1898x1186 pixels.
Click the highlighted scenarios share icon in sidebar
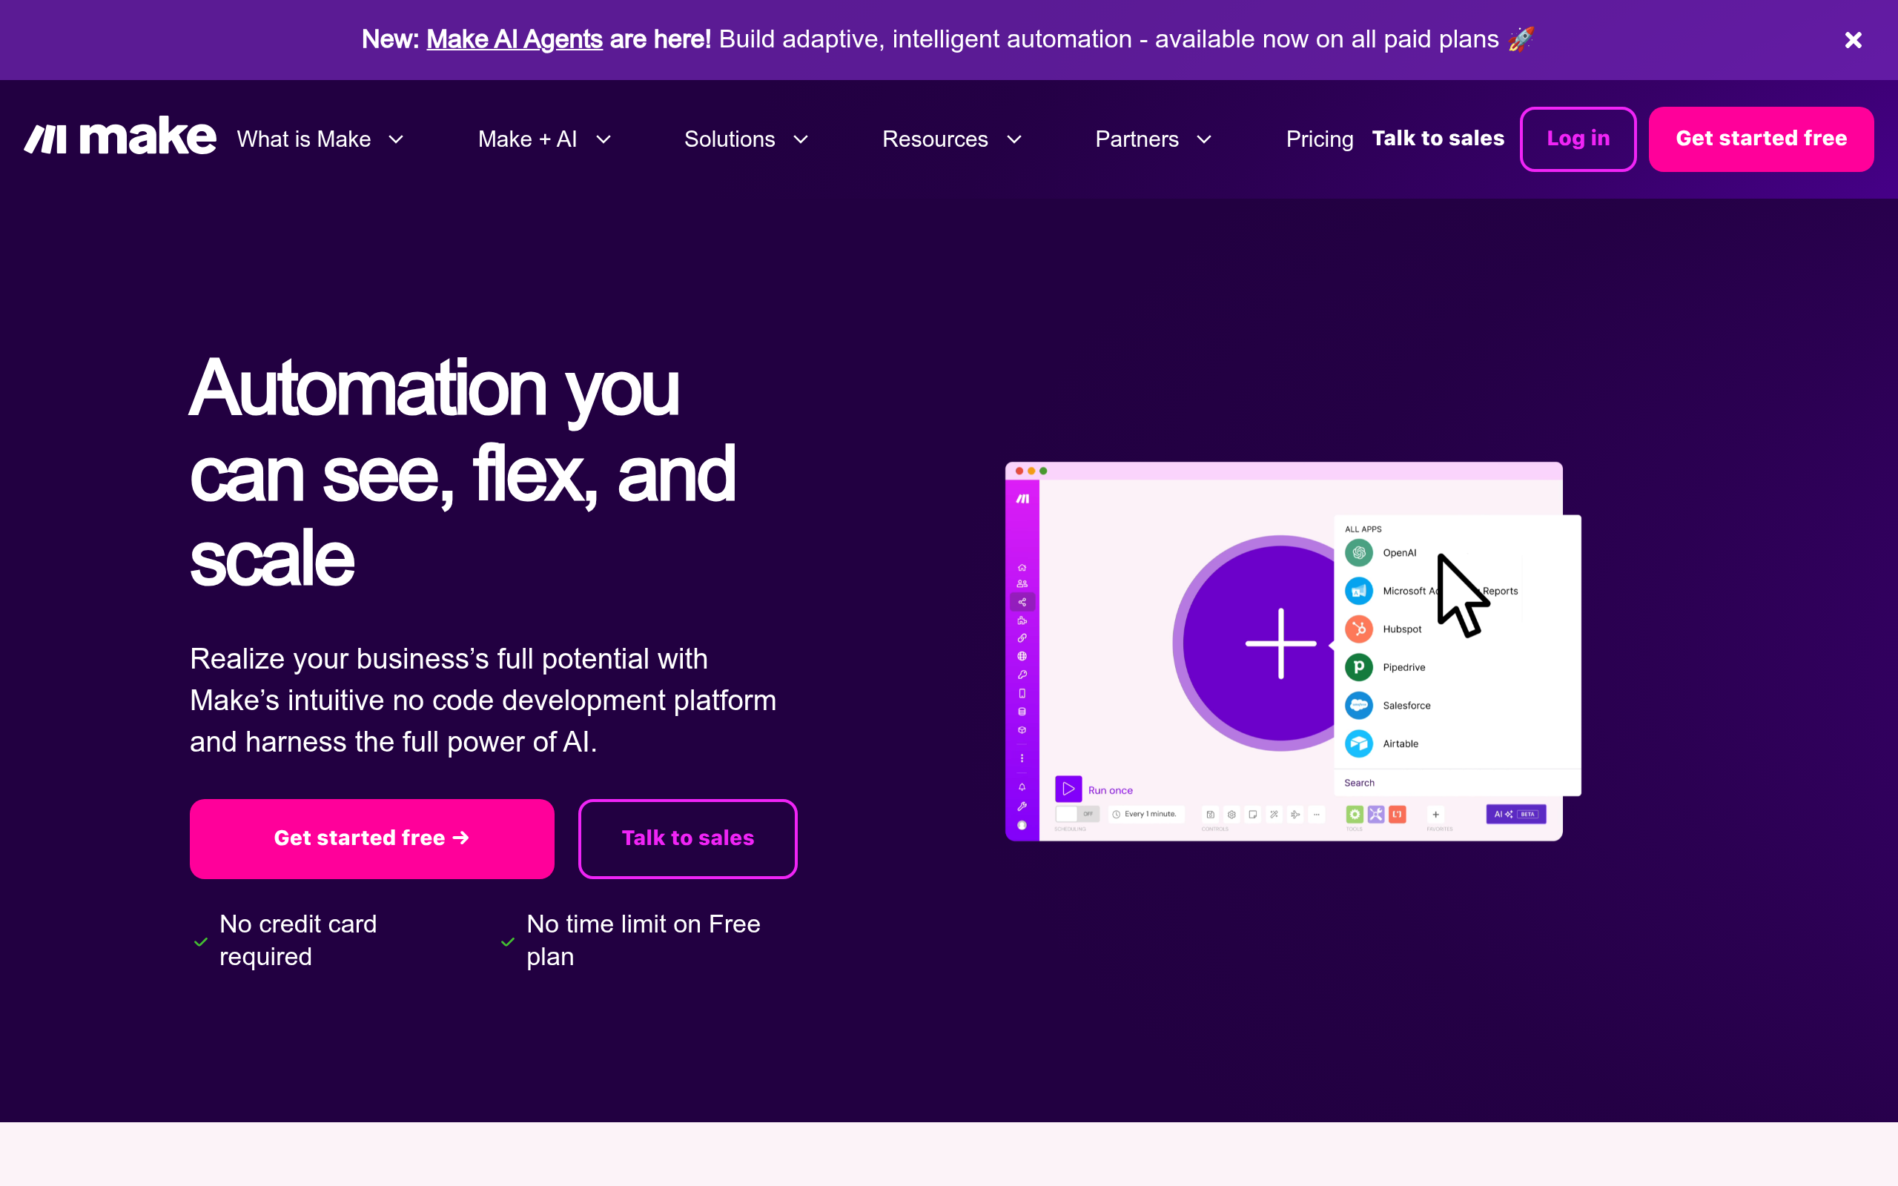[1022, 602]
